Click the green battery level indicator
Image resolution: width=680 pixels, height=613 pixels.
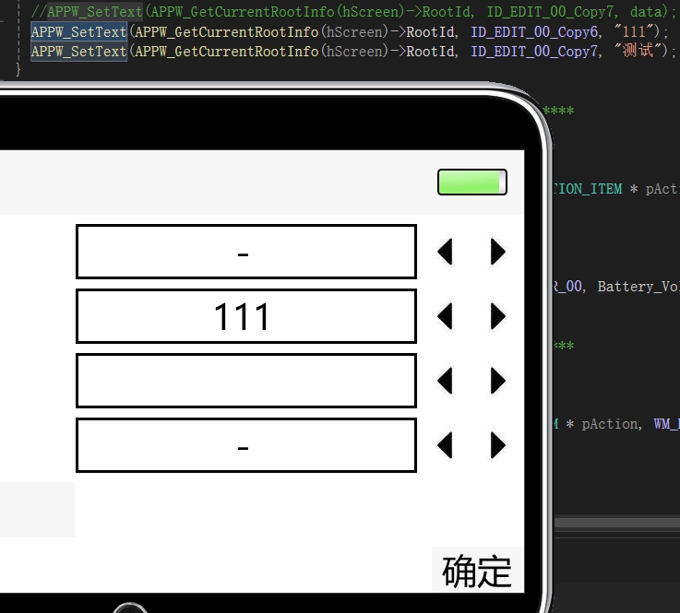point(472,182)
